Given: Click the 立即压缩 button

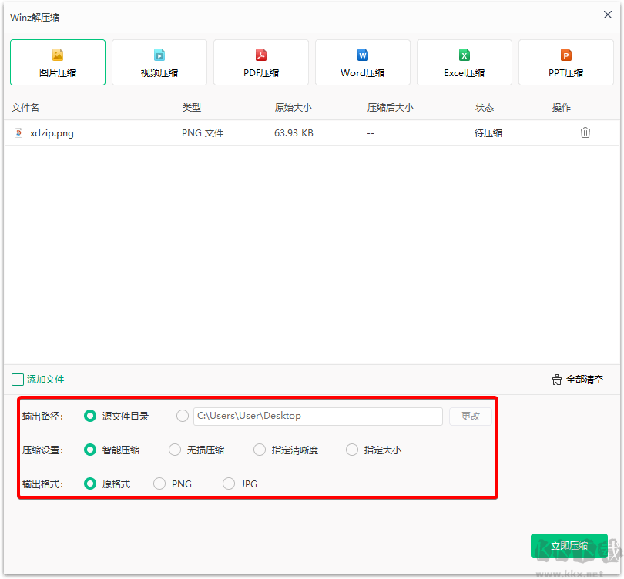Looking at the screenshot, I should [569, 546].
